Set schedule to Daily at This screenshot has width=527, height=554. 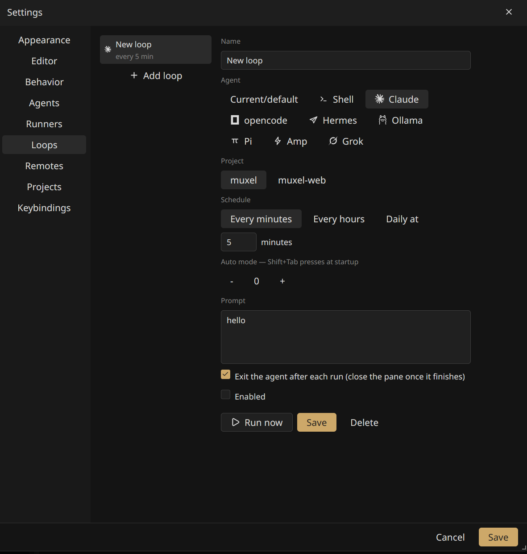pos(402,219)
